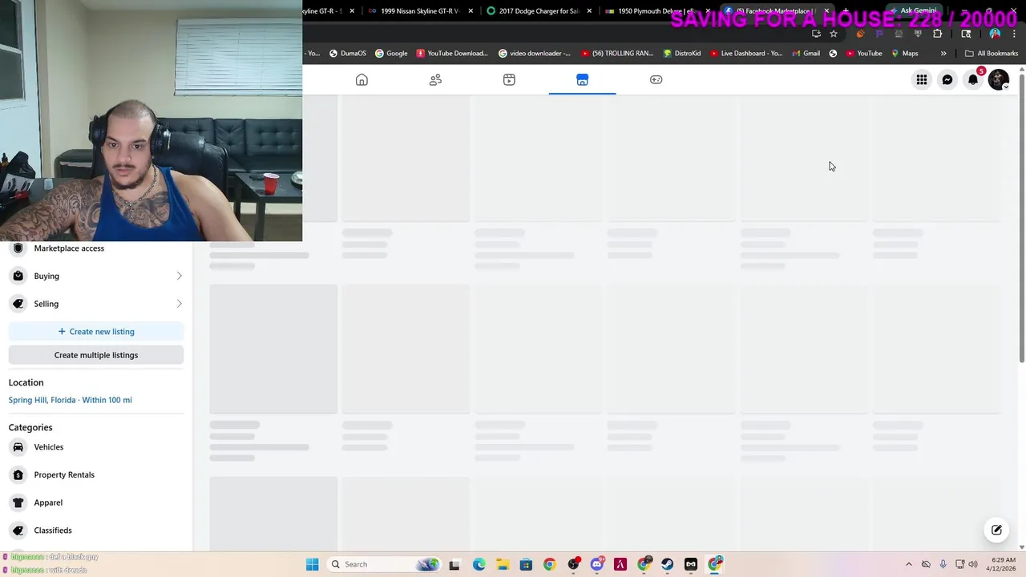The image size is (1026, 577).
Task: Select the Apparel category
Action: (x=96, y=502)
